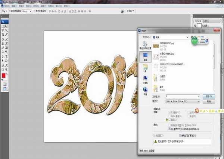This screenshot has width=224, height=159.
Task: Click the red foreground color swatch
Action: click(x=4, y=75)
